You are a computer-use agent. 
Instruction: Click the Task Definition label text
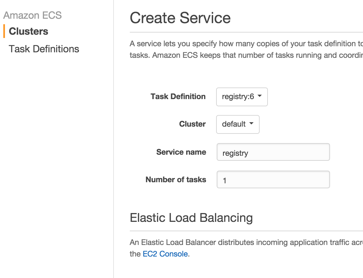point(178,96)
